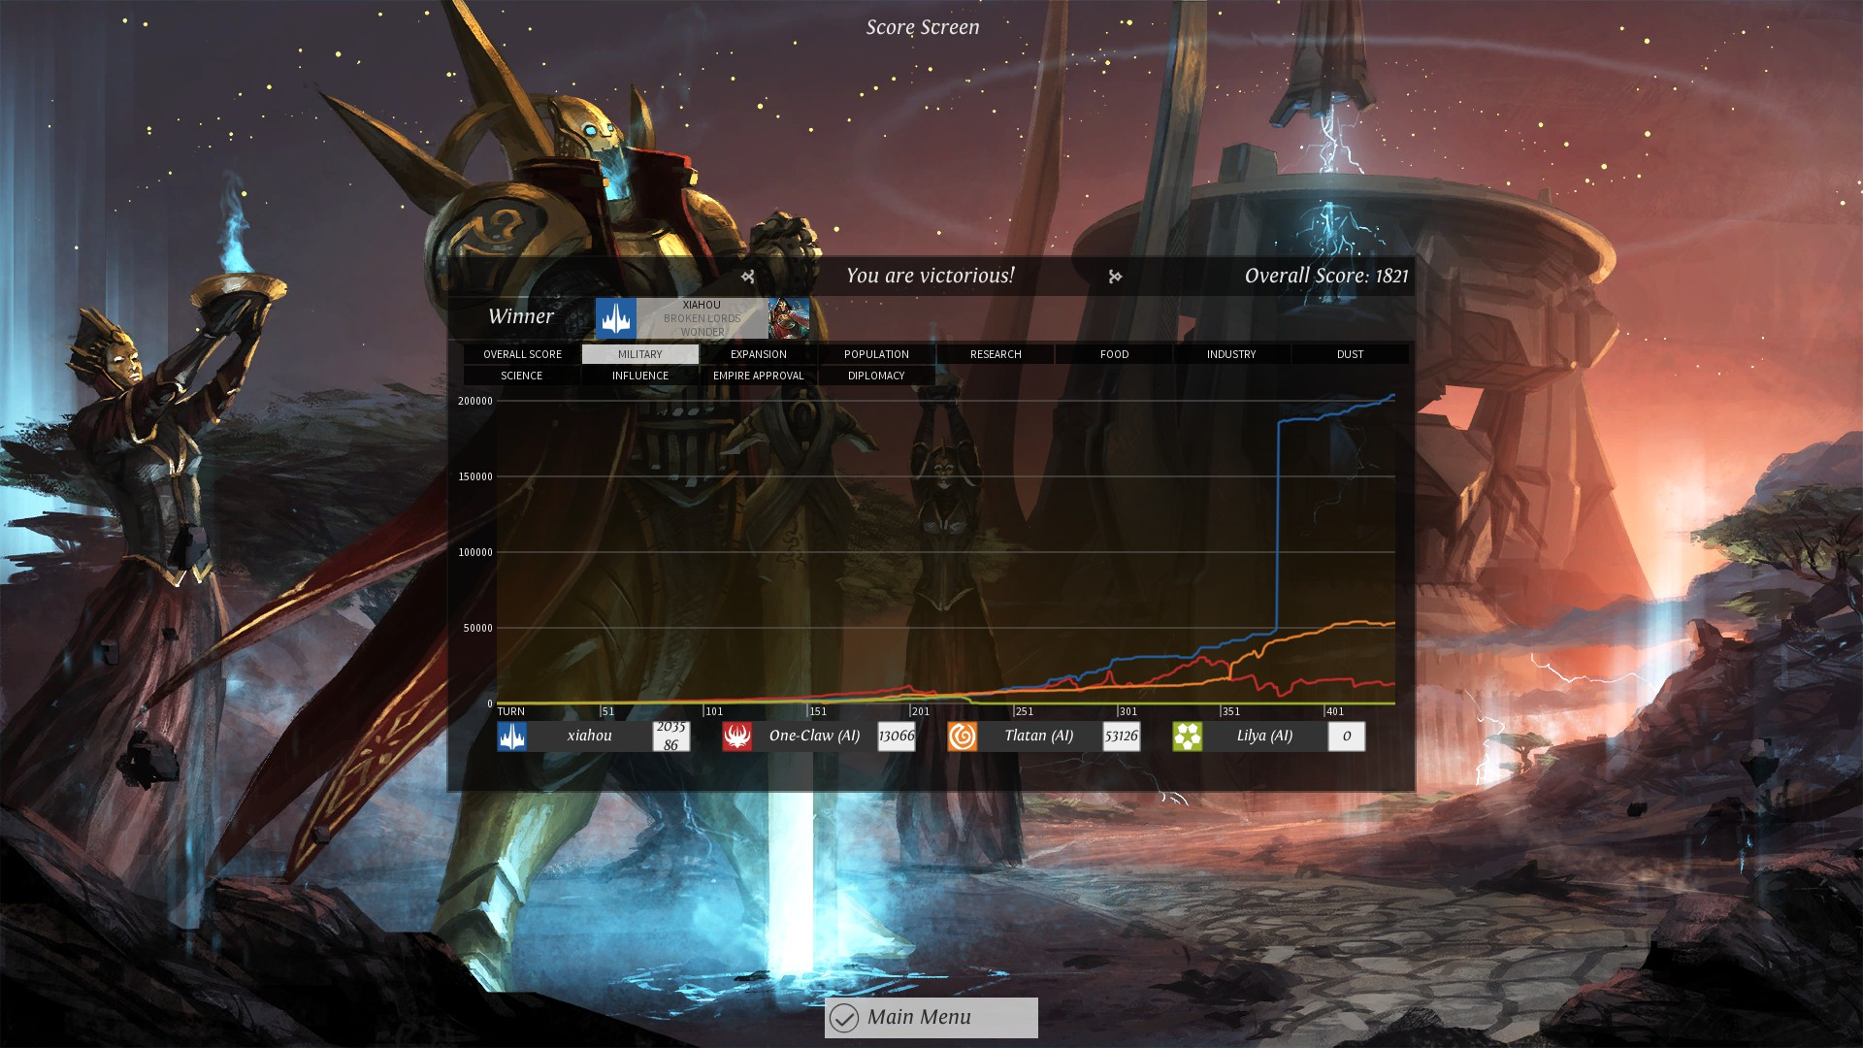Click Lilya's green faction icon
Image resolution: width=1863 pixels, height=1048 pixels.
tap(1188, 737)
